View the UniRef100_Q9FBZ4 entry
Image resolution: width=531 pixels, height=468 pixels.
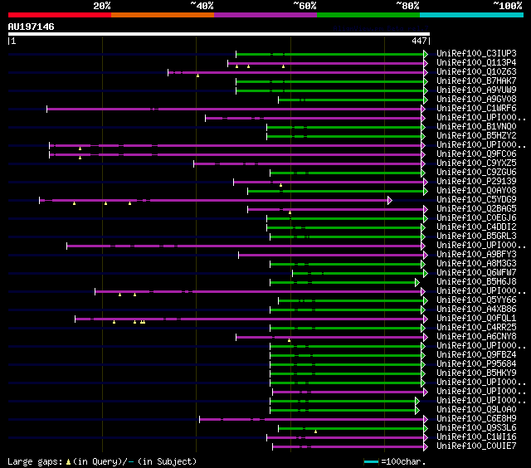[x=476, y=355]
